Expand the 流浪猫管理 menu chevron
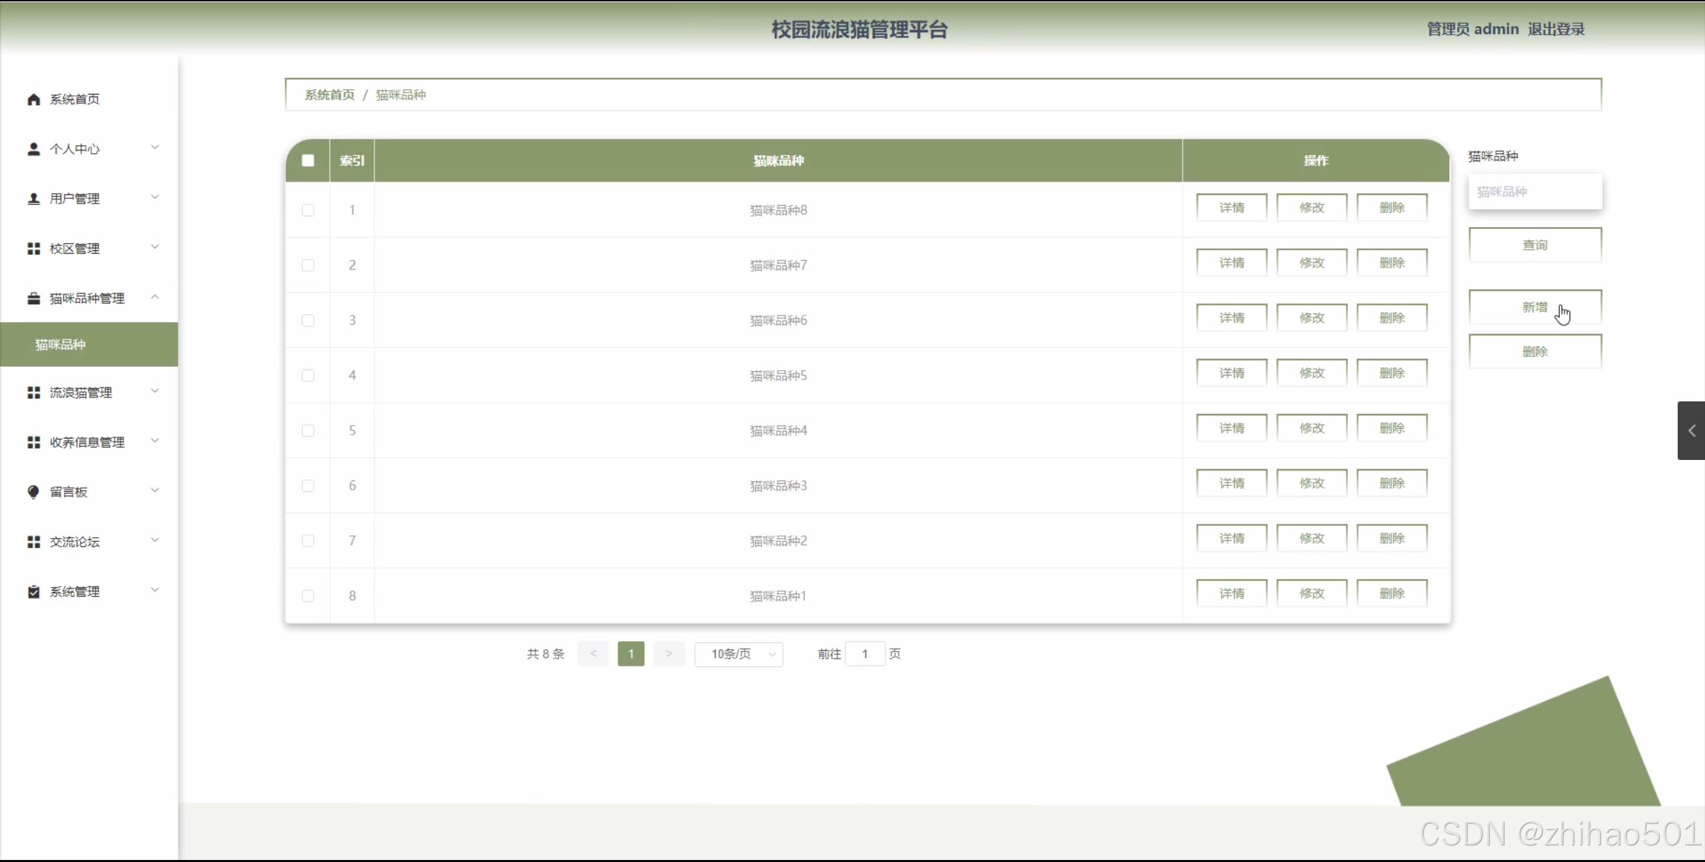Viewport: 1705px width, 862px height. [155, 391]
